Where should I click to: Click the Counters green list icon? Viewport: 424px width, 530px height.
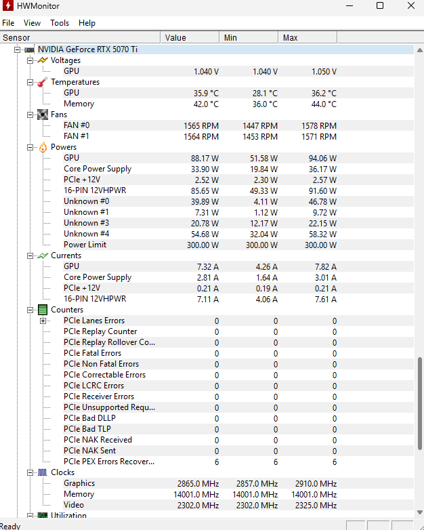point(43,310)
